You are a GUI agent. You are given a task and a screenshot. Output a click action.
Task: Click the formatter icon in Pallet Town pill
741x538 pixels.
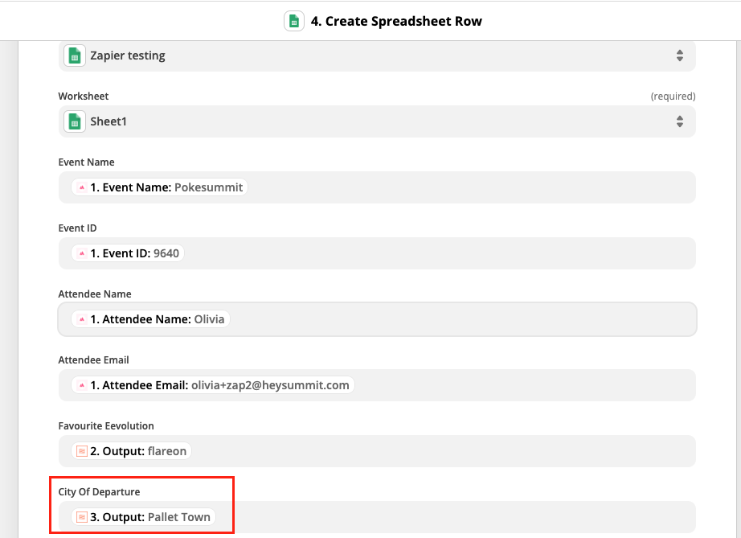coord(82,517)
